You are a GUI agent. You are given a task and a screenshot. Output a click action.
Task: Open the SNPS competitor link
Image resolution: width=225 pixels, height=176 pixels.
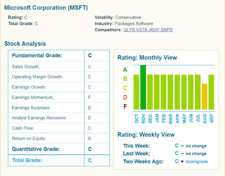(x=167, y=30)
